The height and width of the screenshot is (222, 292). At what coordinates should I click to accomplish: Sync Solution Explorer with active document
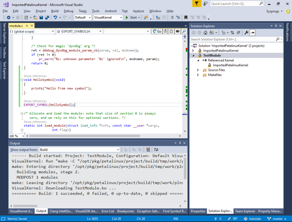232,32
